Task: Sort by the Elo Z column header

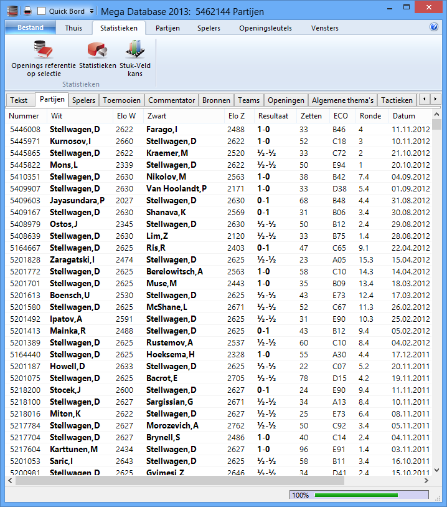Action: pyautogui.click(x=239, y=116)
